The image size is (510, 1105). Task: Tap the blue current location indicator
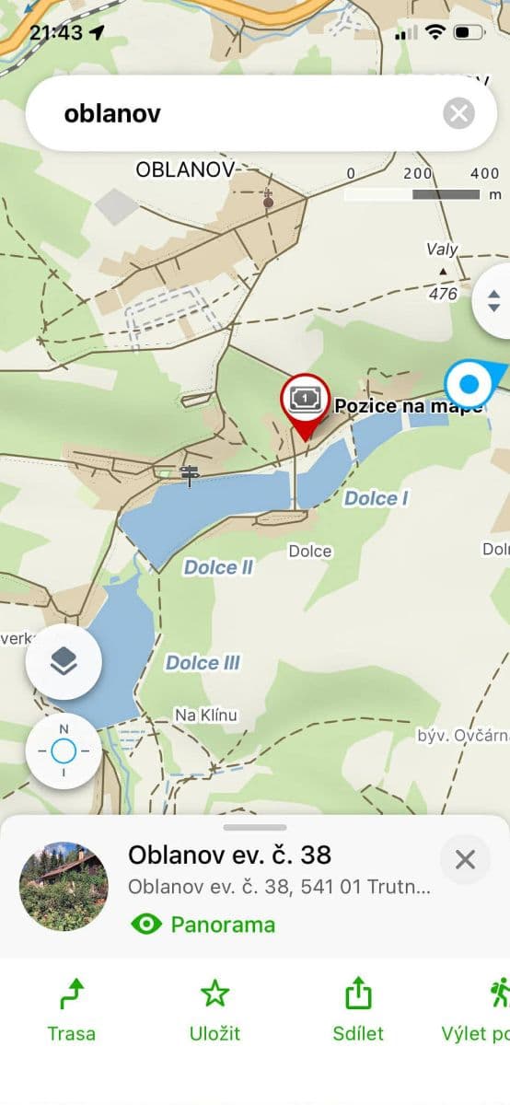click(x=471, y=384)
